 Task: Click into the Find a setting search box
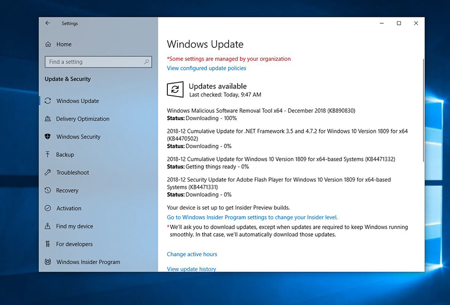coord(93,62)
